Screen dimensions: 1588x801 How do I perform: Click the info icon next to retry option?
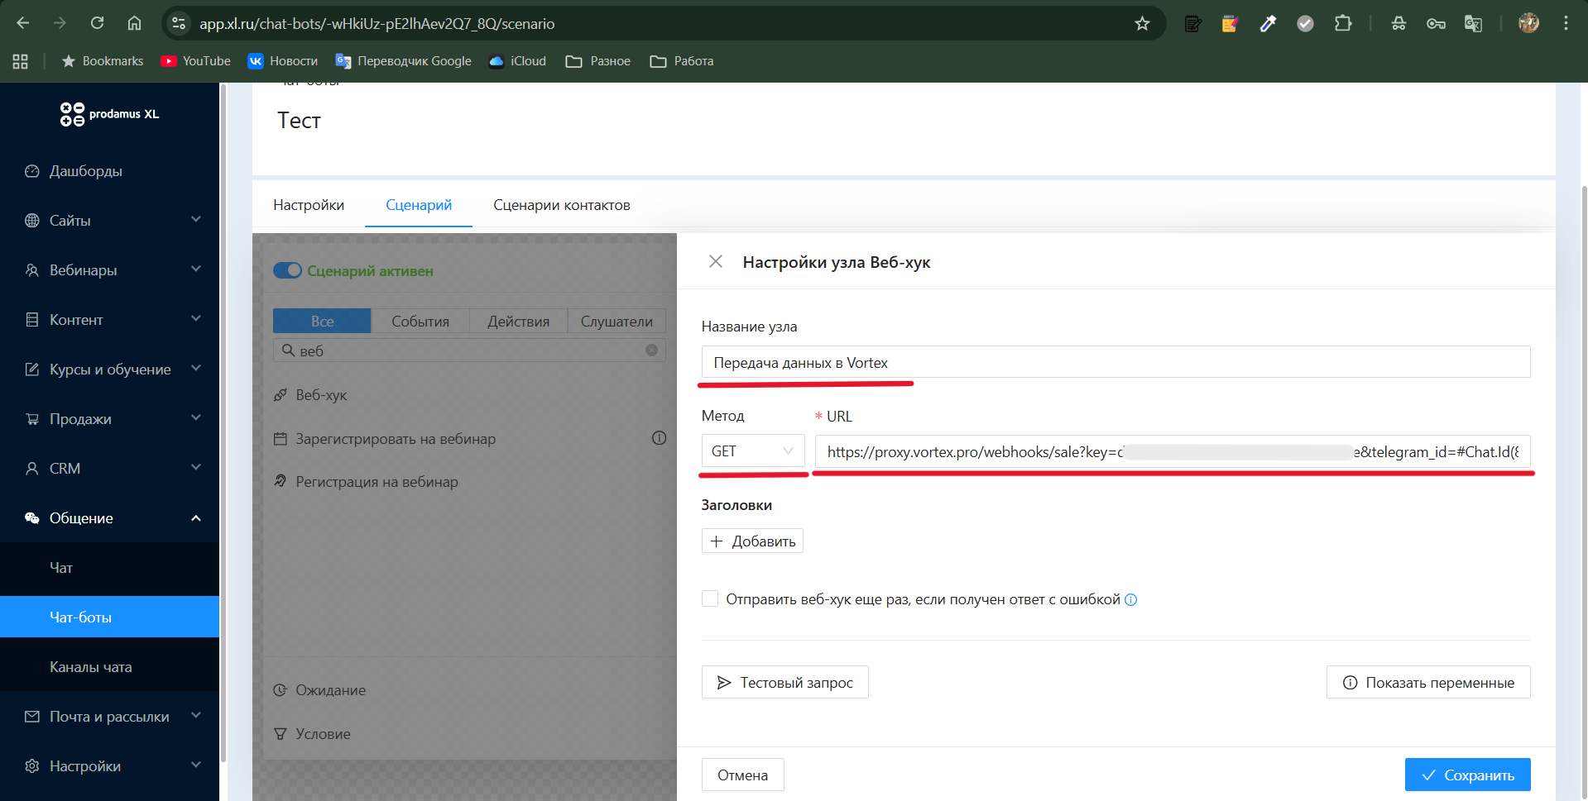[1131, 600]
